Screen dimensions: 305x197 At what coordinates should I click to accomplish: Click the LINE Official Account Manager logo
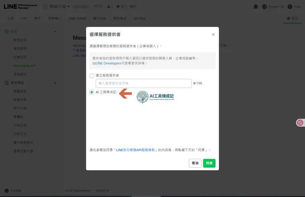coord(21,7)
